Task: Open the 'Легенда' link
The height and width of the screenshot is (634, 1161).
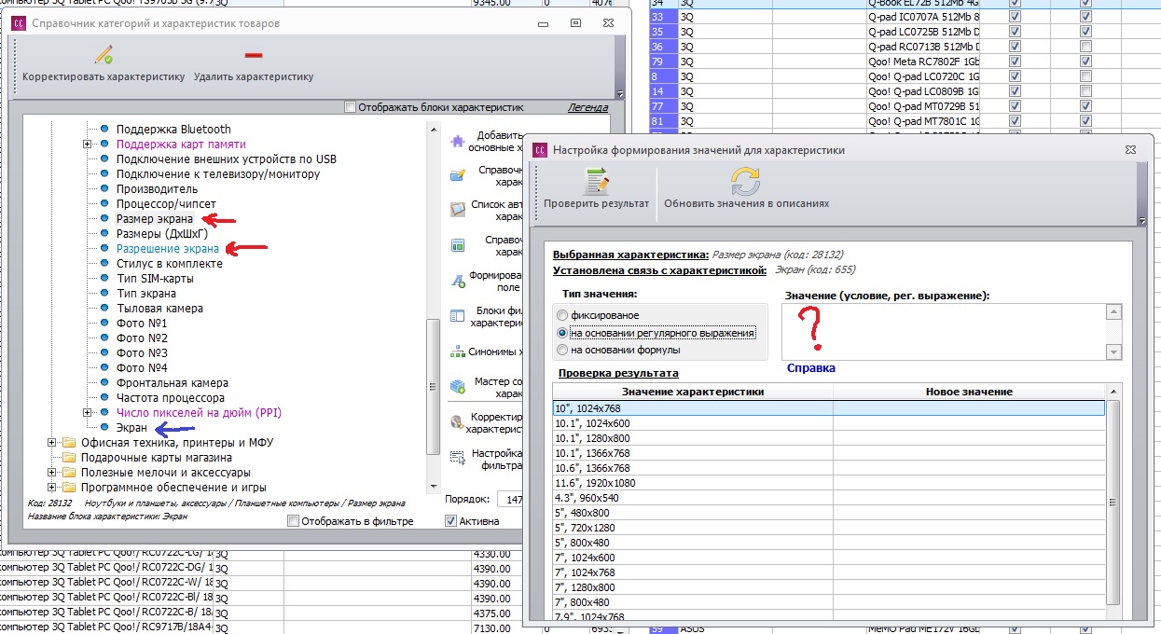Action: click(x=587, y=107)
